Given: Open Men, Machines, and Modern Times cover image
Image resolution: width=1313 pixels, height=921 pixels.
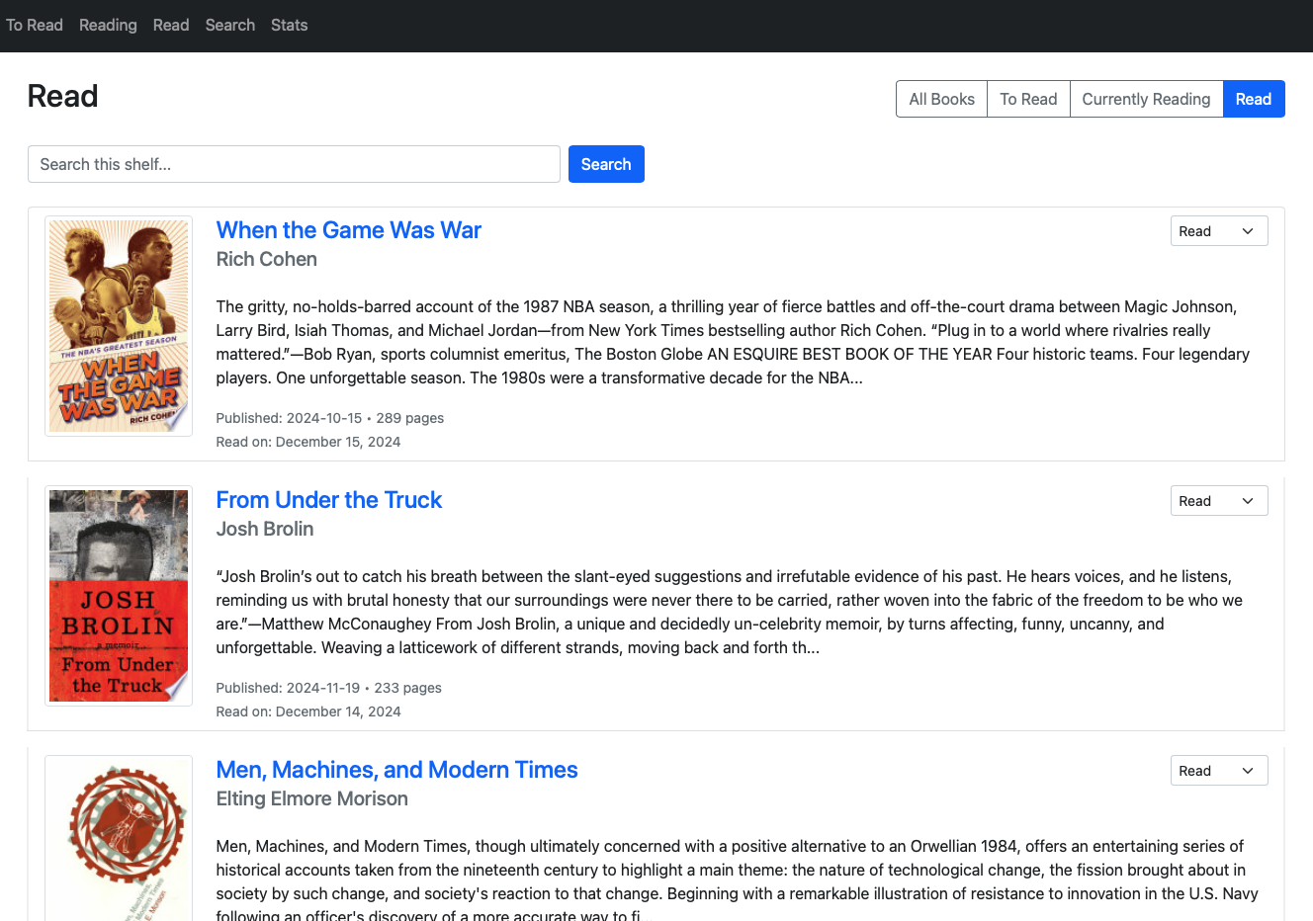Looking at the screenshot, I should click(119, 840).
